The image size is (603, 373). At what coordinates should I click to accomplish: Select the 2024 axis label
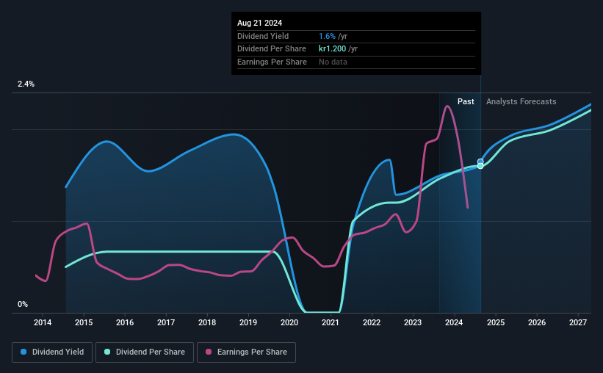pyautogui.click(x=454, y=322)
